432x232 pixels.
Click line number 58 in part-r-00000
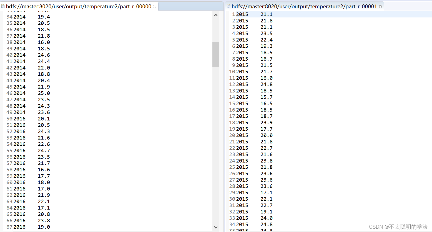(9, 170)
